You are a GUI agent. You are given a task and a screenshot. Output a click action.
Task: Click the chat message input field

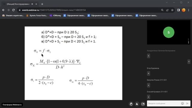tap(163, 103)
